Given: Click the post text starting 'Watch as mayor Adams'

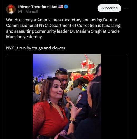Looking at the screenshot, I should [x=63, y=28].
